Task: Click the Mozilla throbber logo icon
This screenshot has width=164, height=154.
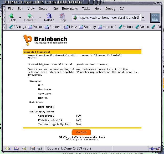Action: click(155, 18)
